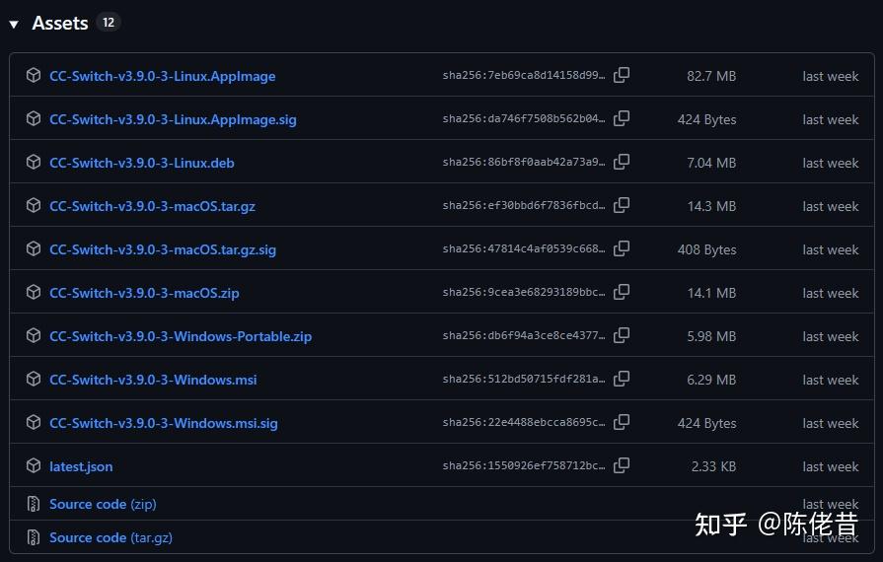Copy sha256 hash for latest.json
Screen dimensions: 883x562
622,465
